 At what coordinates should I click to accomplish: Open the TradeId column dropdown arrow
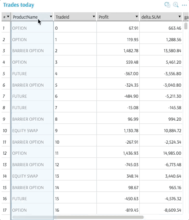94,17
